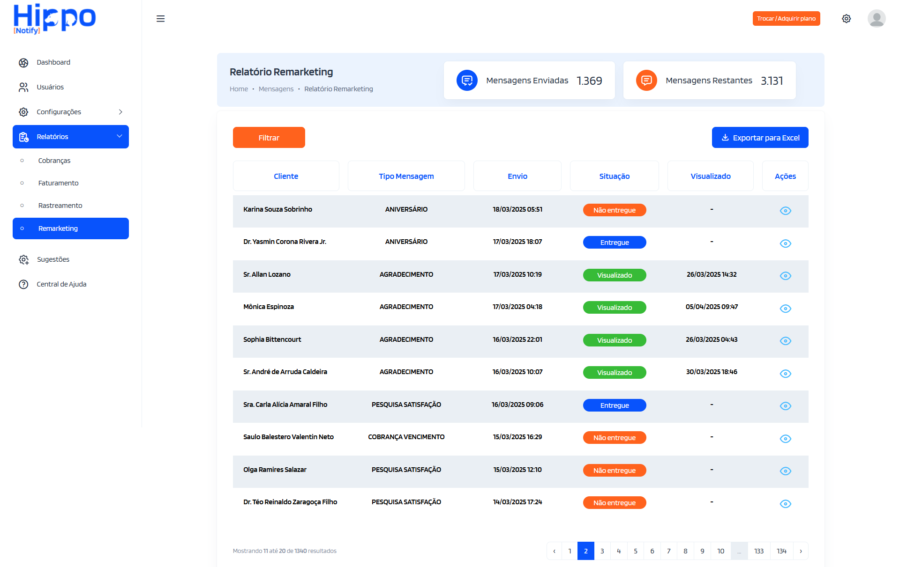The height and width of the screenshot is (567, 907).
Task: Open the Cobranças report from the sidebar
Action: [54, 161]
